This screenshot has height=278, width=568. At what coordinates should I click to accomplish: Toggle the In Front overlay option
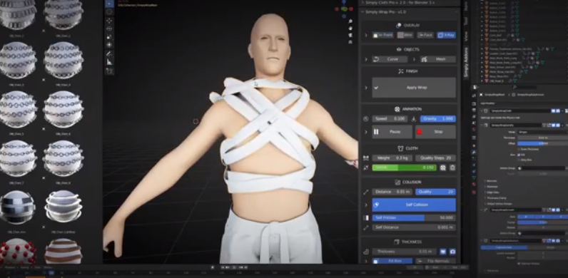[383, 35]
